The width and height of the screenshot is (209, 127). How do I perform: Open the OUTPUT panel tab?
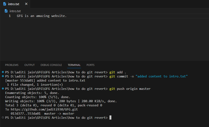coord(29,65)
